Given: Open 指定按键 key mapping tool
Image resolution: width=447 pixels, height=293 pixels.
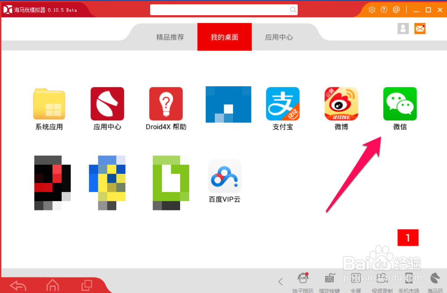Looking at the screenshot, I should (329, 282).
